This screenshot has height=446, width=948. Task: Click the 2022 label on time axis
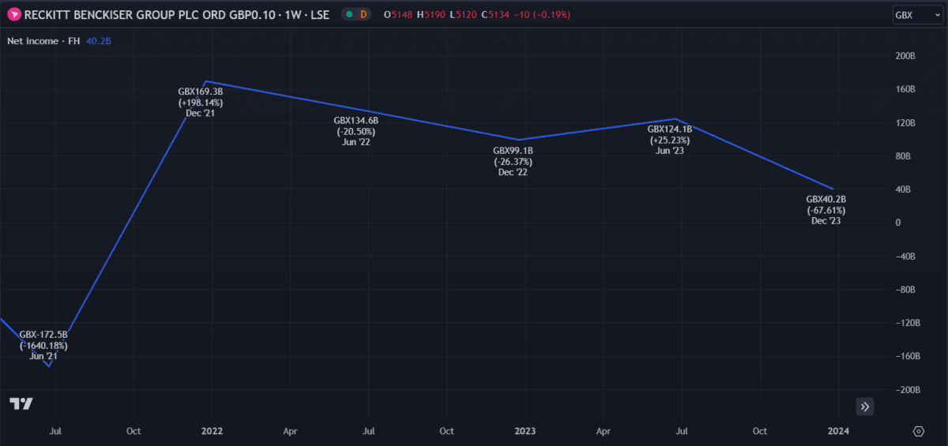tap(212, 431)
